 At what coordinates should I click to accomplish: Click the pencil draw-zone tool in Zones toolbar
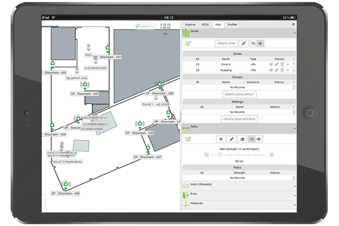[244, 44]
